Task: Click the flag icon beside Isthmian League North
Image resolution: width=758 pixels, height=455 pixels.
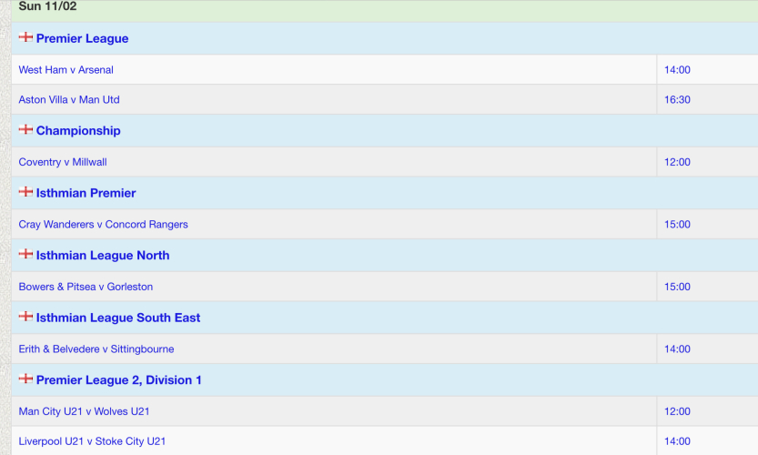Action: point(25,255)
